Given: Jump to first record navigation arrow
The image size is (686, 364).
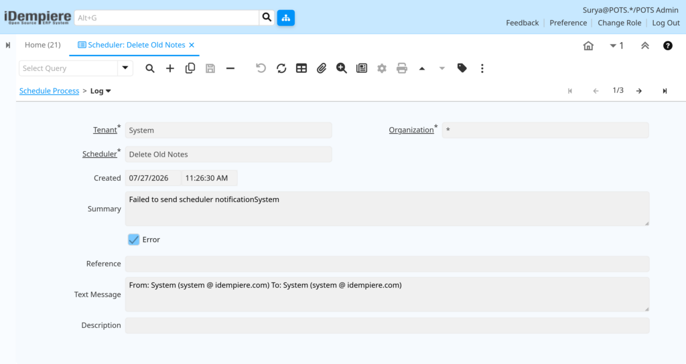Looking at the screenshot, I should pos(569,91).
